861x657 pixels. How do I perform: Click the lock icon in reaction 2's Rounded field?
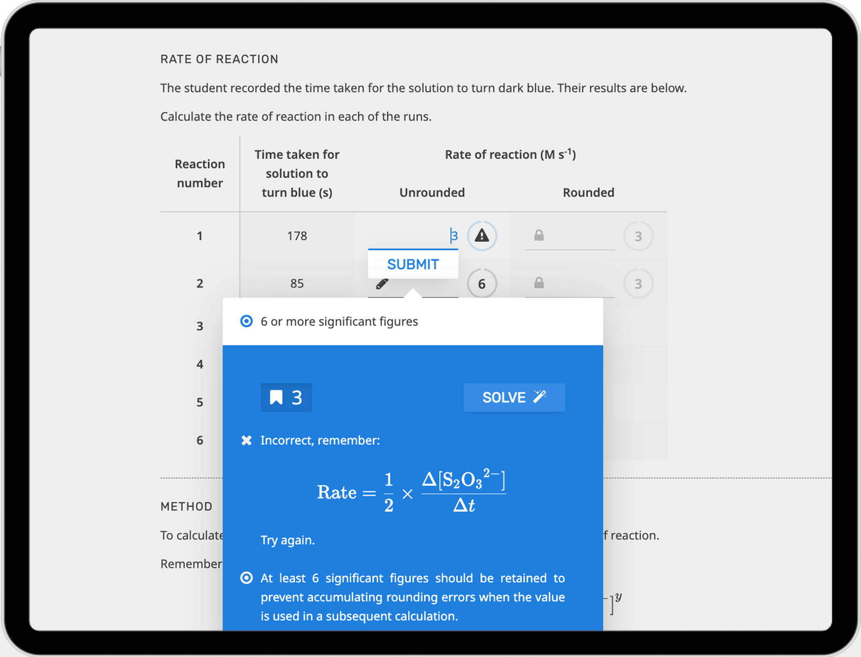click(539, 283)
